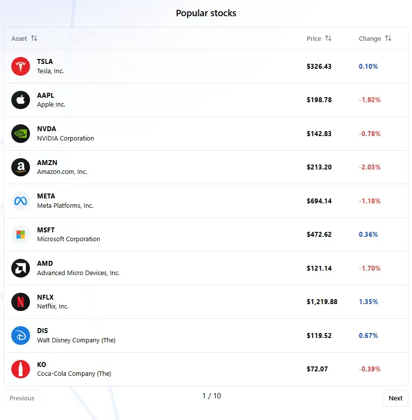Open Walt Disney Company (The) entry

[76, 340]
